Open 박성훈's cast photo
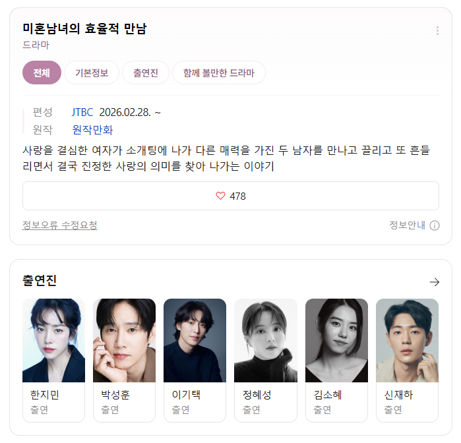Screen dimensions: 461x443 click(125, 340)
